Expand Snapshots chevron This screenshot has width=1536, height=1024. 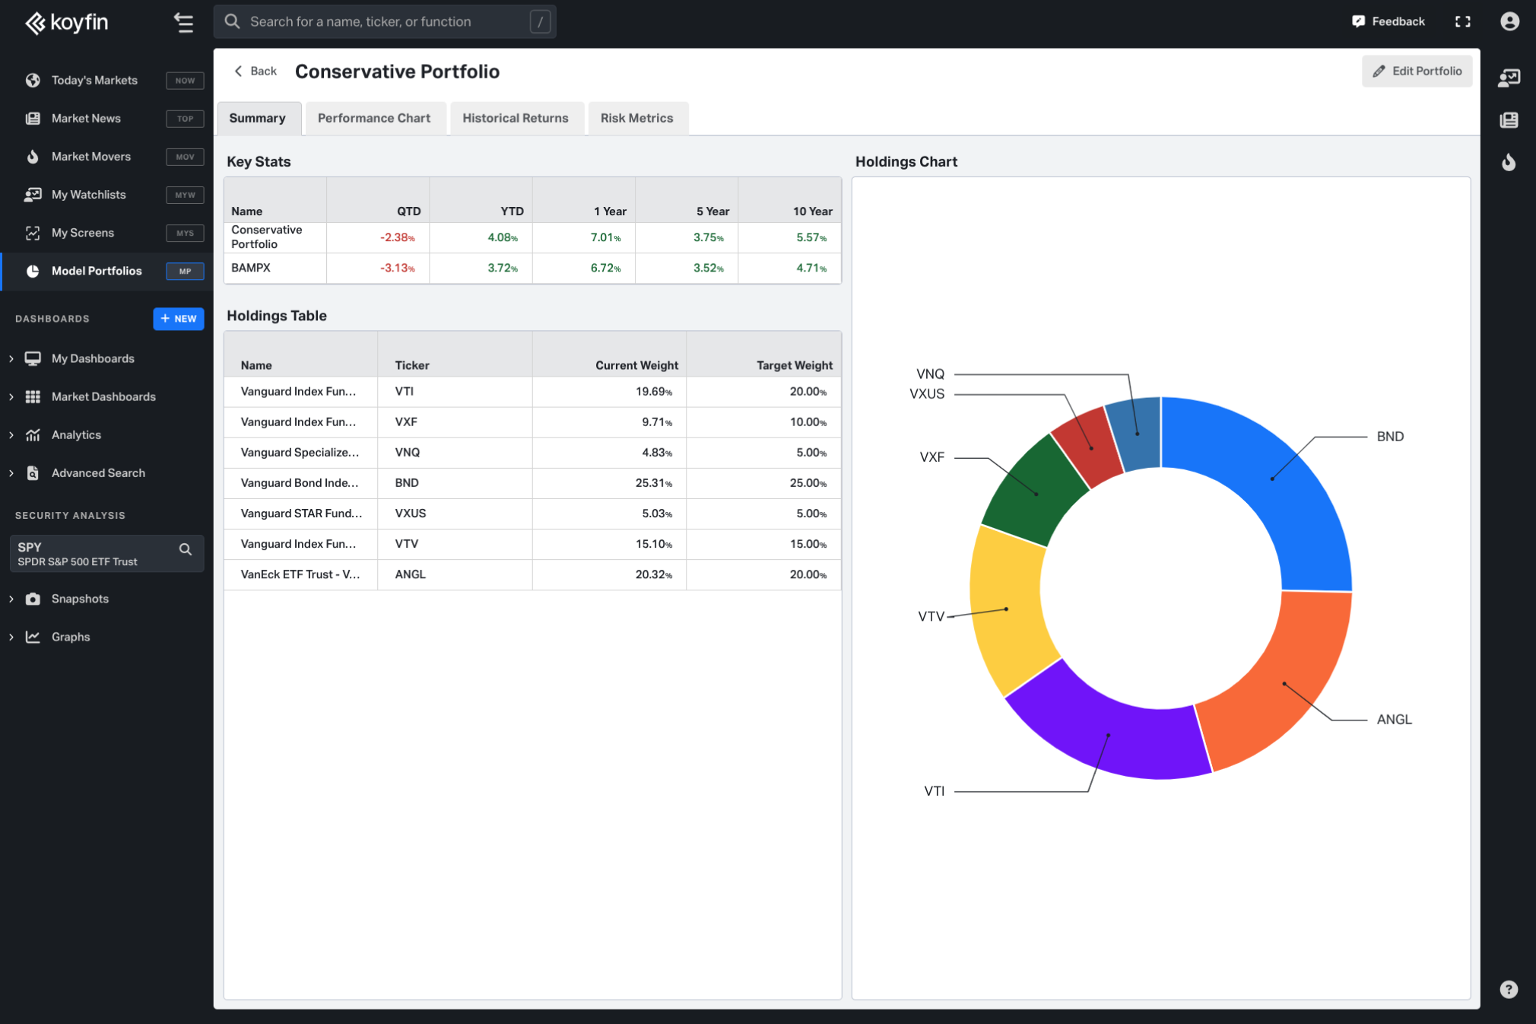(11, 599)
